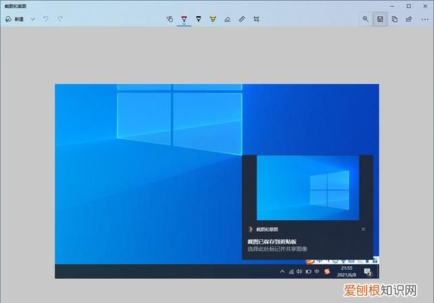This screenshot has width=434, height=303.
Task: Minimize the 截图和草图 window
Action: [392, 6]
